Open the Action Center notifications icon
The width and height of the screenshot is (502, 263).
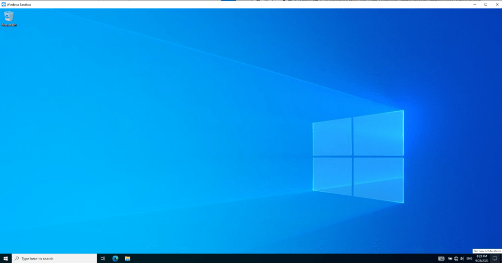(495, 259)
